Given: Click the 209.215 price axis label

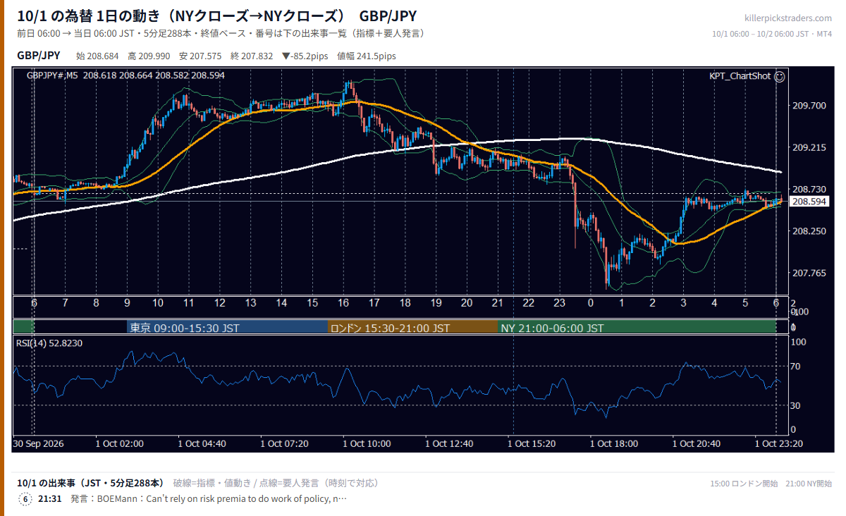Looking at the screenshot, I should (809, 147).
